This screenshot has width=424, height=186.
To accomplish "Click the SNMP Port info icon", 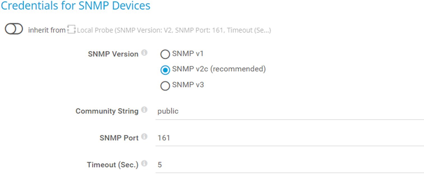I will 144,137.
